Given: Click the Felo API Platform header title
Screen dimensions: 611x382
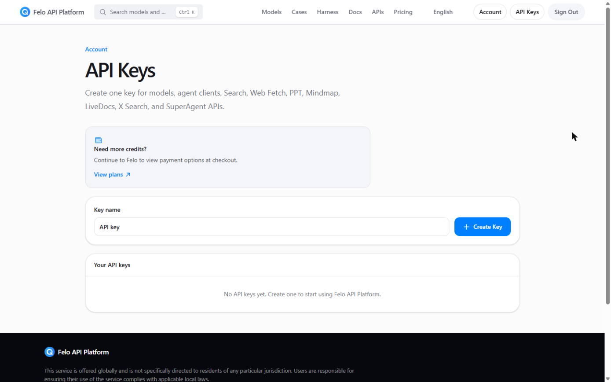Looking at the screenshot, I should click(x=59, y=12).
